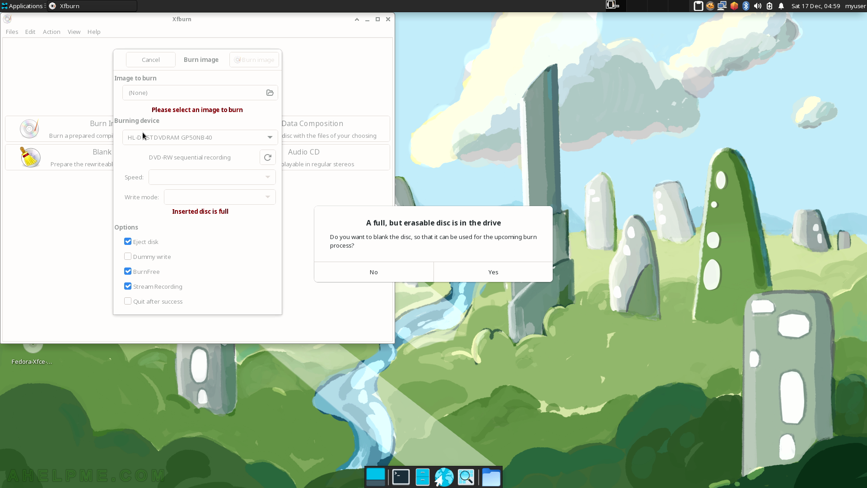
Task: Click the Blank disc broom icon
Action: (30, 157)
